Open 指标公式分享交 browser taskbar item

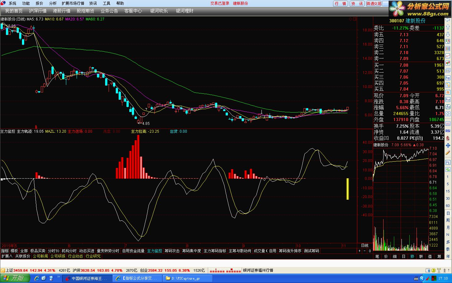point(138,278)
